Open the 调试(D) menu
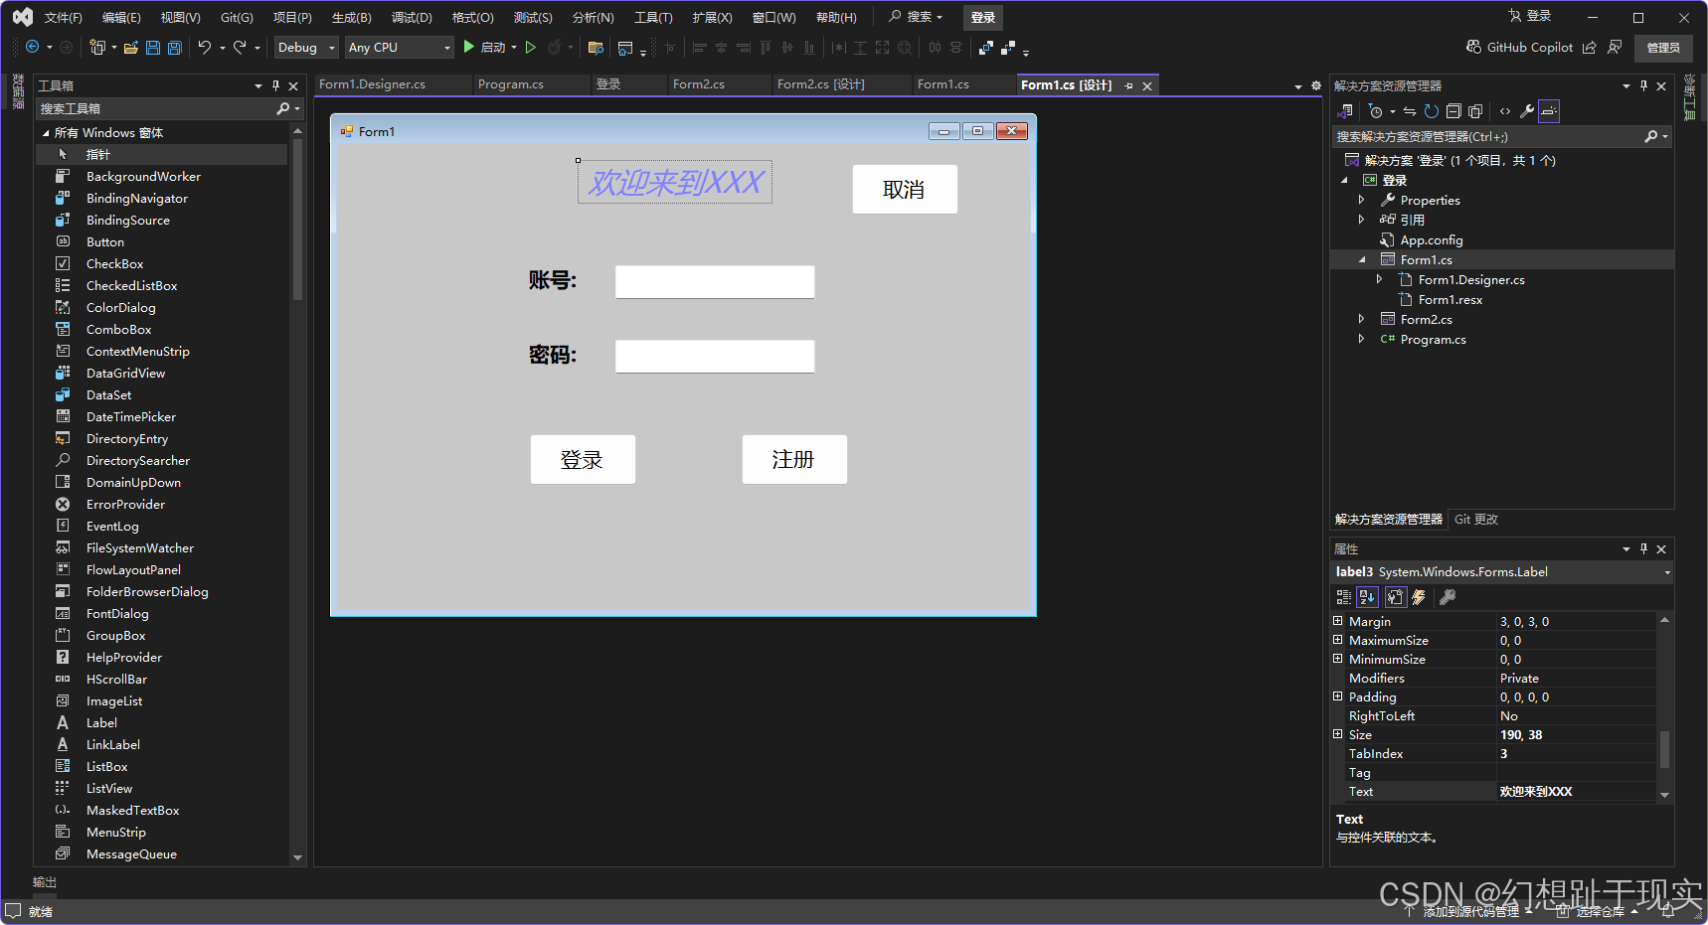The image size is (1708, 925). click(x=412, y=18)
